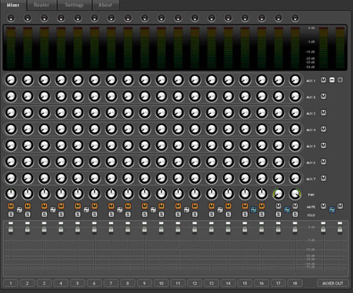This screenshot has width=353, height=293.
Task: Solo channel 4
Action: [61, 214]
